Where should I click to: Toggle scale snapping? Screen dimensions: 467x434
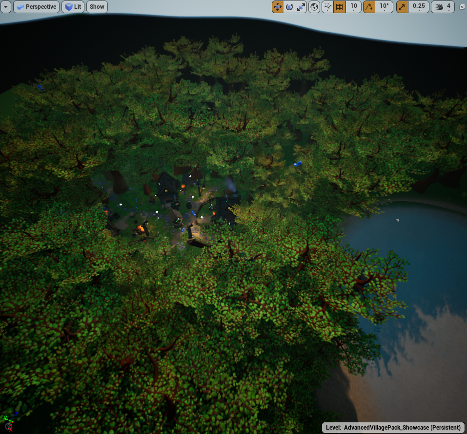(x=403, y=6)
